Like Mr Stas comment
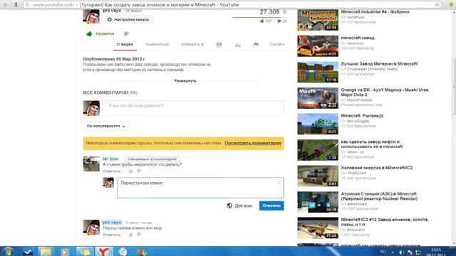 coord(130,171)
